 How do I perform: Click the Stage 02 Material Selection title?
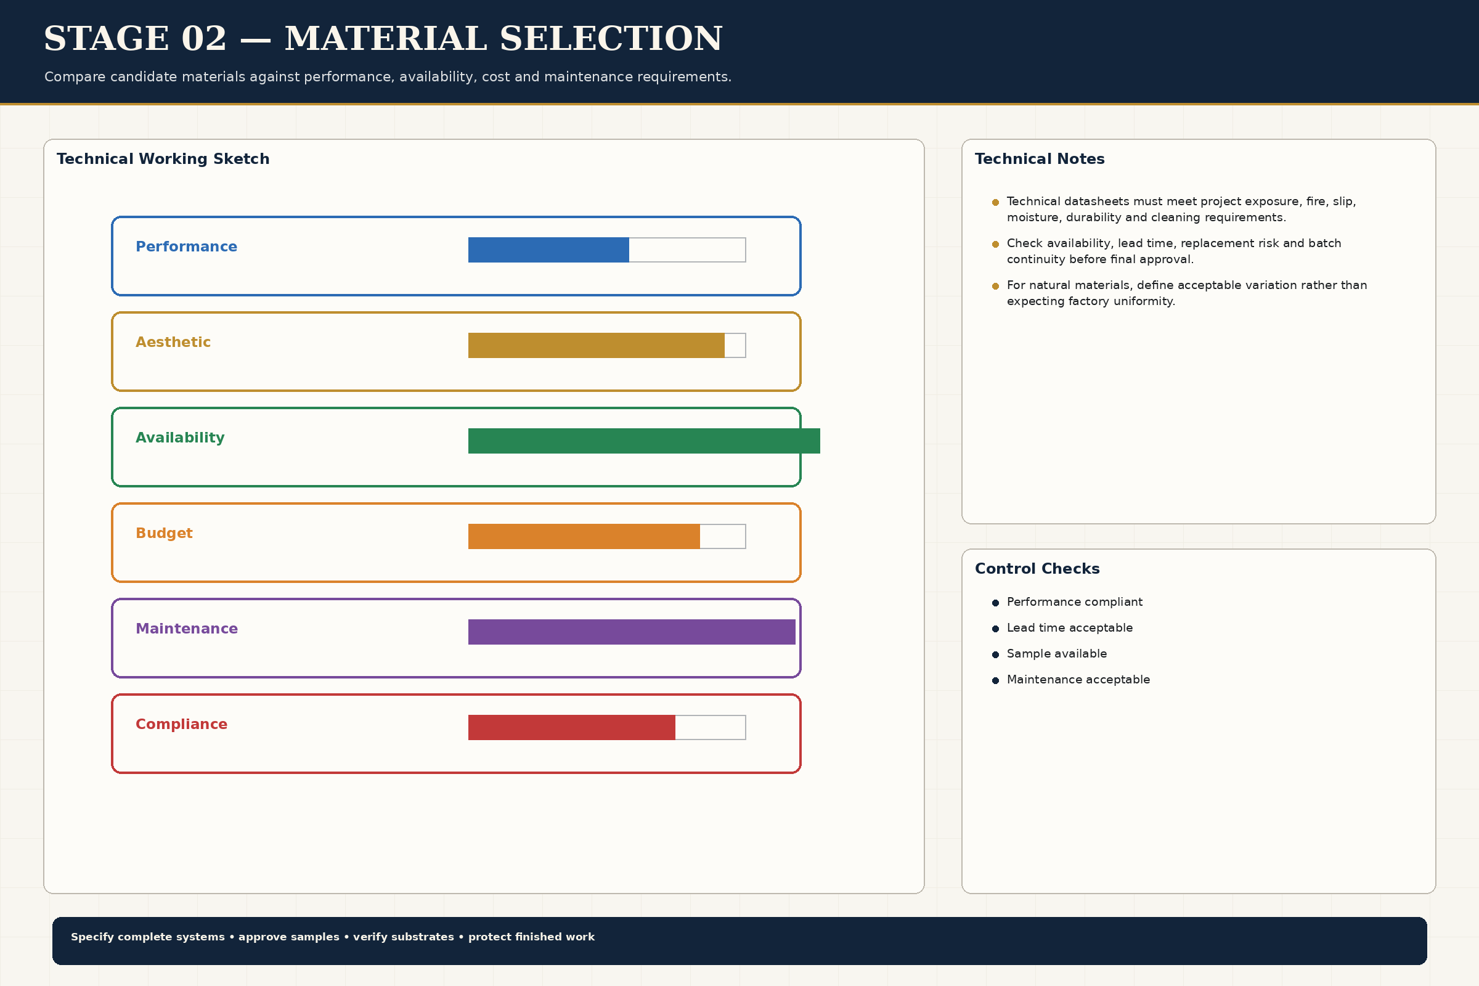[x=383, y=39]
